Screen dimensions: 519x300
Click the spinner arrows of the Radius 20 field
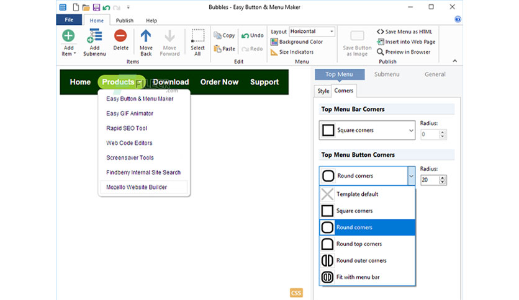click(443, 180)
